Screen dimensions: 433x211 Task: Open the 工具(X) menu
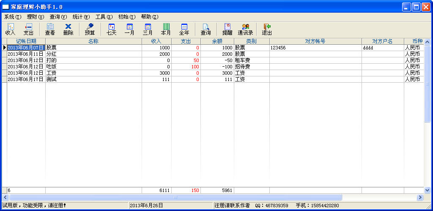(x=104, y=17)
